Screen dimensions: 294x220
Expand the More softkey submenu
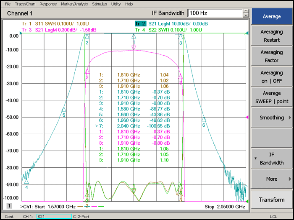272,179
